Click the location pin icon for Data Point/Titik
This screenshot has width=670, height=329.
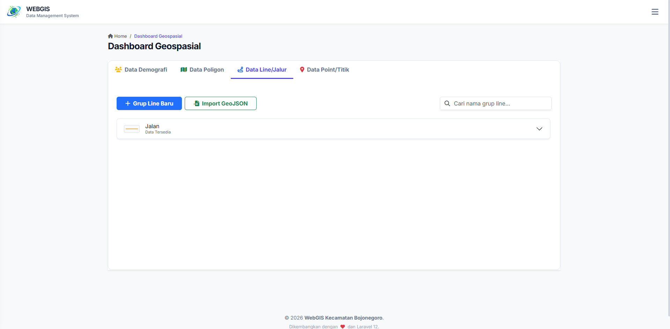click(302, 70)
